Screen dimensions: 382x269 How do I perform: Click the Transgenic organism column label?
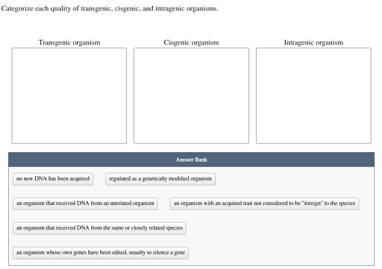[69, 42]
